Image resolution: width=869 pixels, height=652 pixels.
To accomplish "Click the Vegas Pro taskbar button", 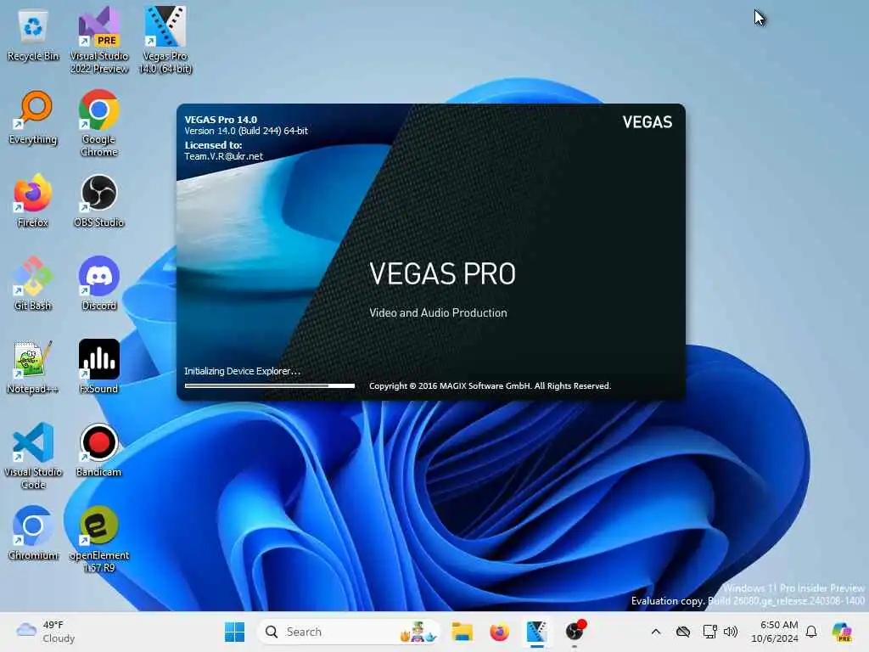I will [536, 632].
